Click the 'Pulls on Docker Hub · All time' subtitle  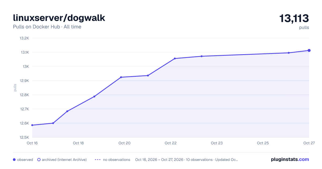pos(47,27)
